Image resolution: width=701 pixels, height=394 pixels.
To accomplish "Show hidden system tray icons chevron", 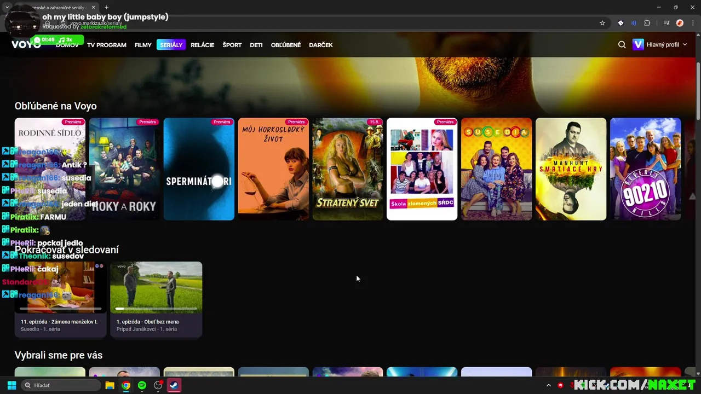I will (x=549, y=385).
